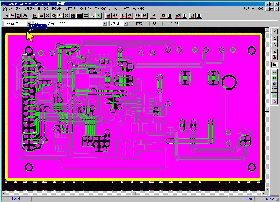Click the HPGL IN import icon
The width and height of the screenshot is (280, 202).
tap(153, 16)
